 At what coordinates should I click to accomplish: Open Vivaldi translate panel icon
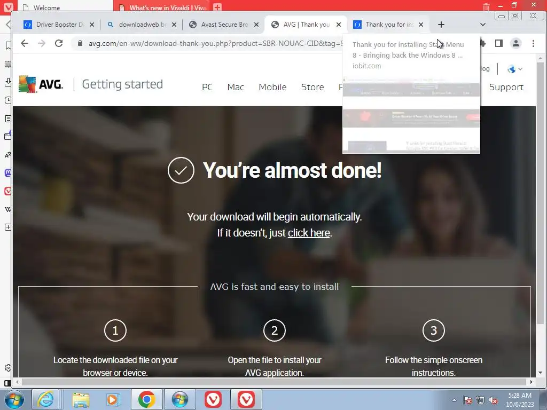pyautogui.click(x=7, y=155)
